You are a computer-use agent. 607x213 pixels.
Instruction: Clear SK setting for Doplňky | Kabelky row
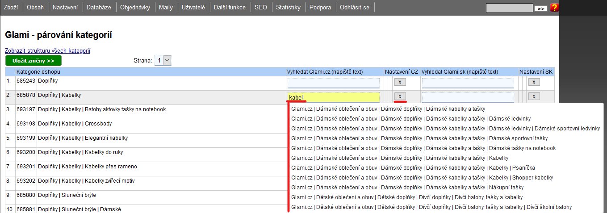click(x=534, y=96)
